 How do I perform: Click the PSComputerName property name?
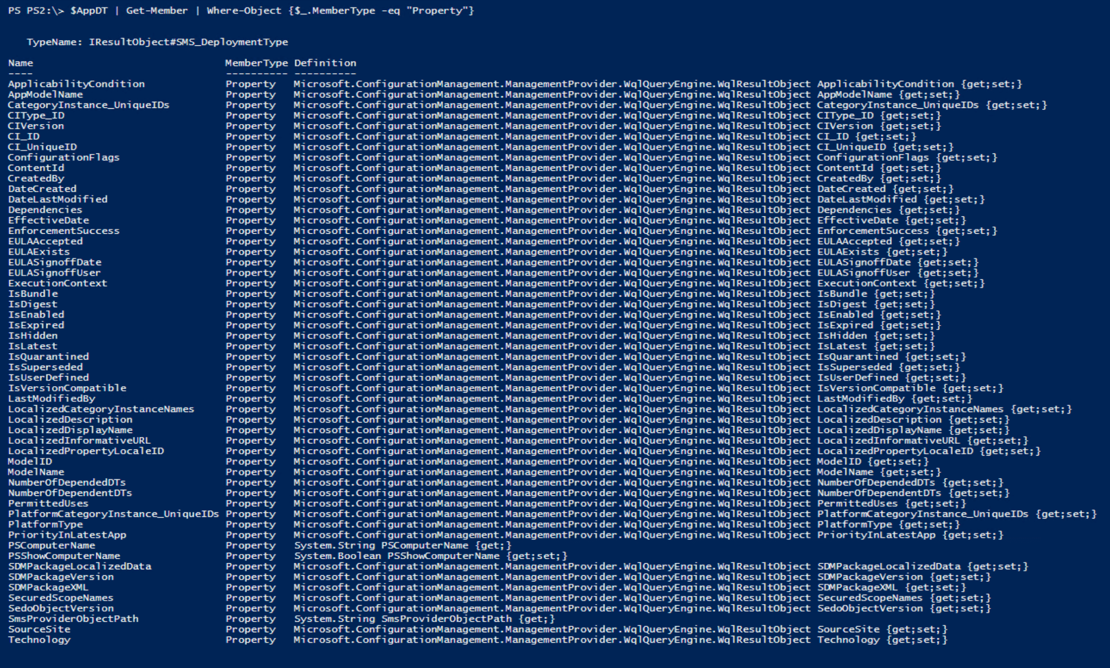pyautogui.click(x=51, y=546)
